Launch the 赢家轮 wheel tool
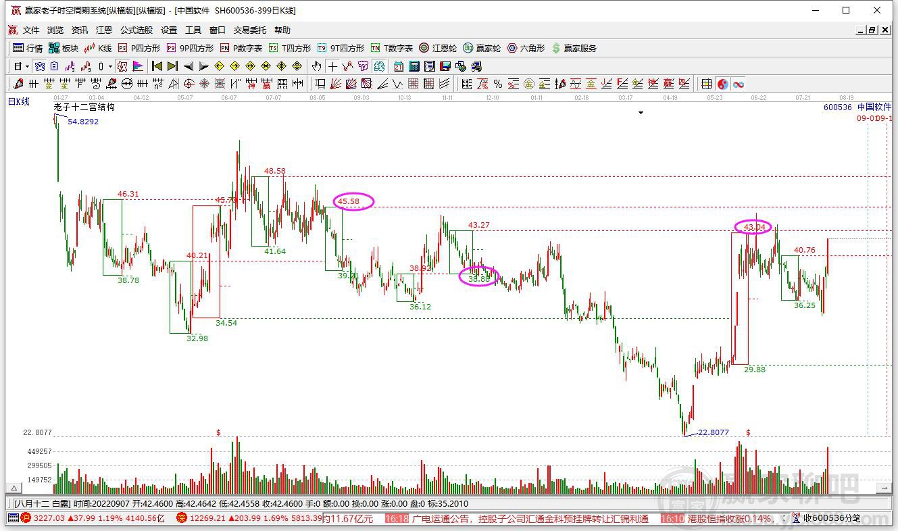The height and width of the screenshot is (531, 898). (482, 48)
